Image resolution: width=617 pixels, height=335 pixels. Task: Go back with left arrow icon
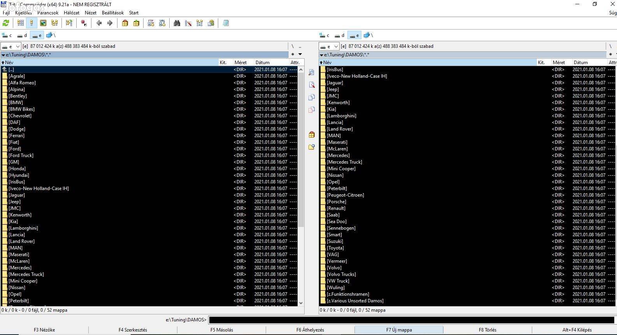click(99, 23)
